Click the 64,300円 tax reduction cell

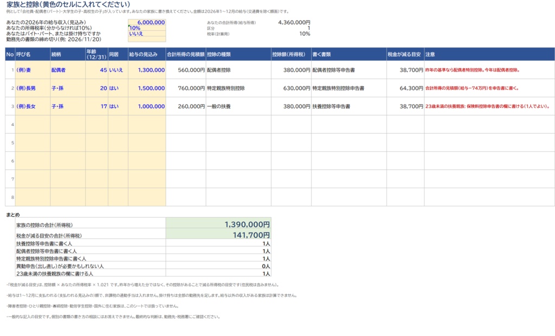(x=405, y=88)
